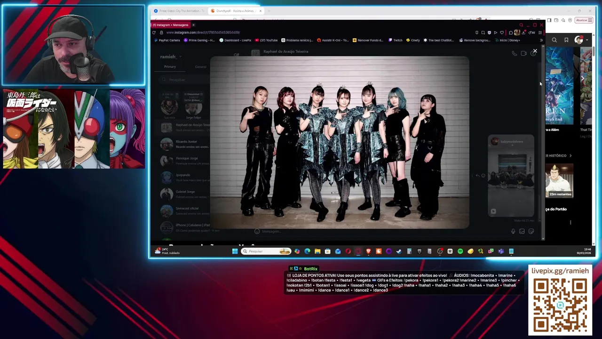The image size is (602, 339).
Task: Switch to the General inbox tab
Action: [200, 67]
